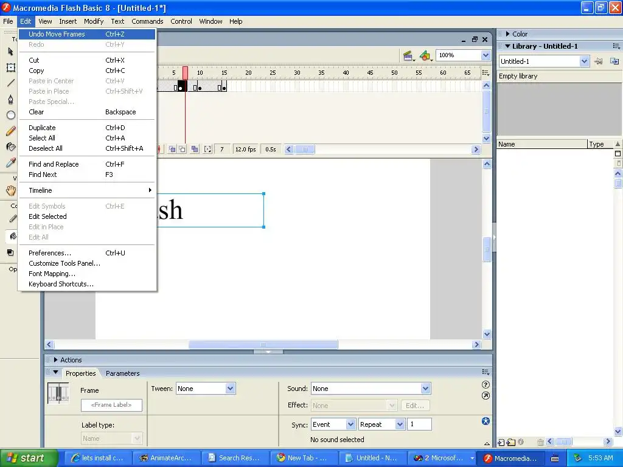Pin the current library icon

[x=599, y=61]
